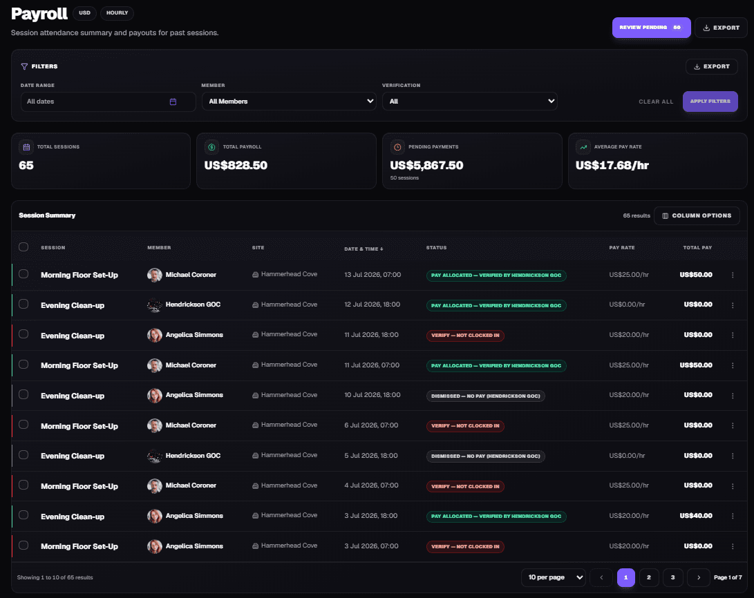Click the Status column header
The image size is (754, 598).
[x=437, y=248]
